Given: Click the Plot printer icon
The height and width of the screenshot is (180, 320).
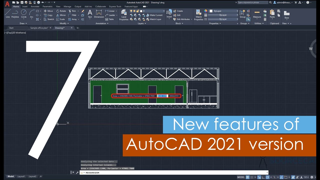Looking at the screenshot, I should click(38, 2).
